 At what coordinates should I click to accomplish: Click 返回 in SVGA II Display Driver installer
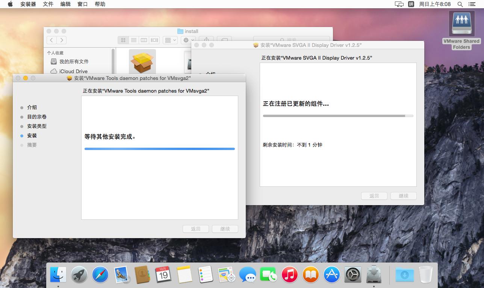(x=374, y=196)
